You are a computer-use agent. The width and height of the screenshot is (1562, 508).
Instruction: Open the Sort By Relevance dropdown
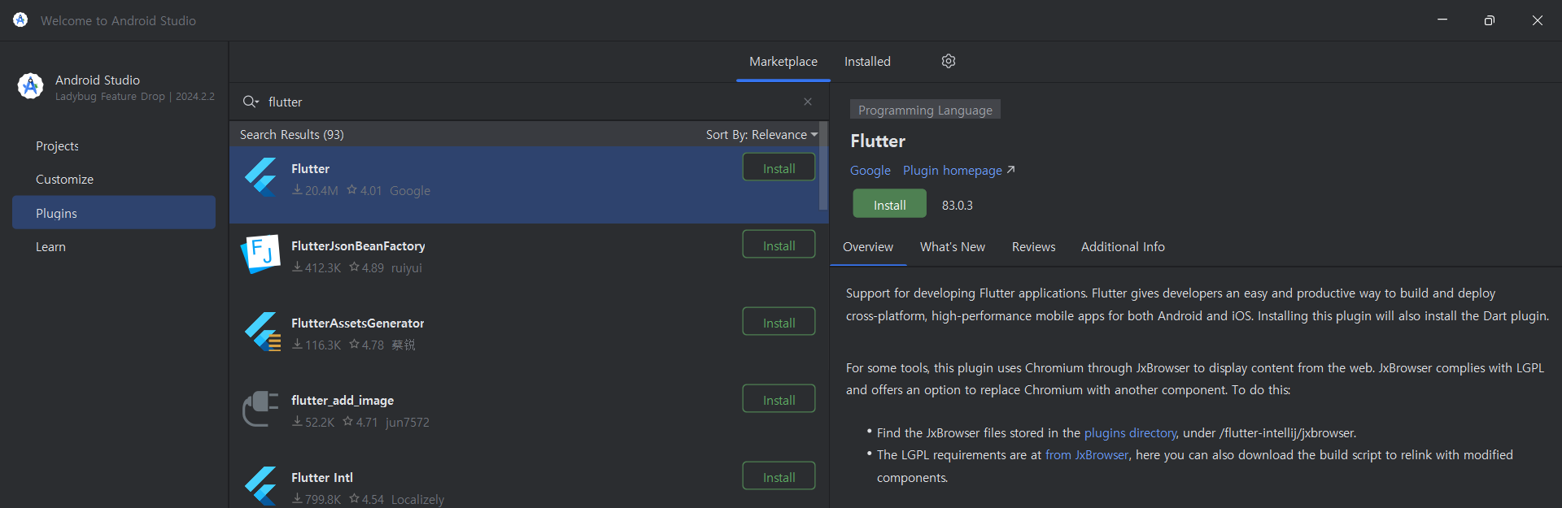pyautogui.click(x=761, y=135)
